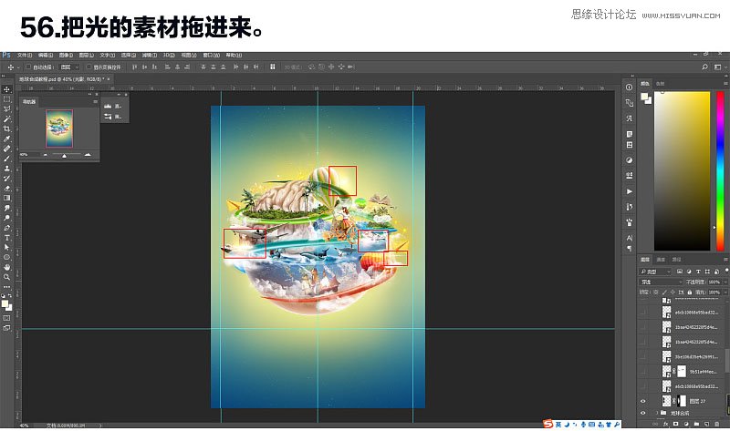
Task: Open the 编辑 (Edit) menu
Action: [46, 56]
